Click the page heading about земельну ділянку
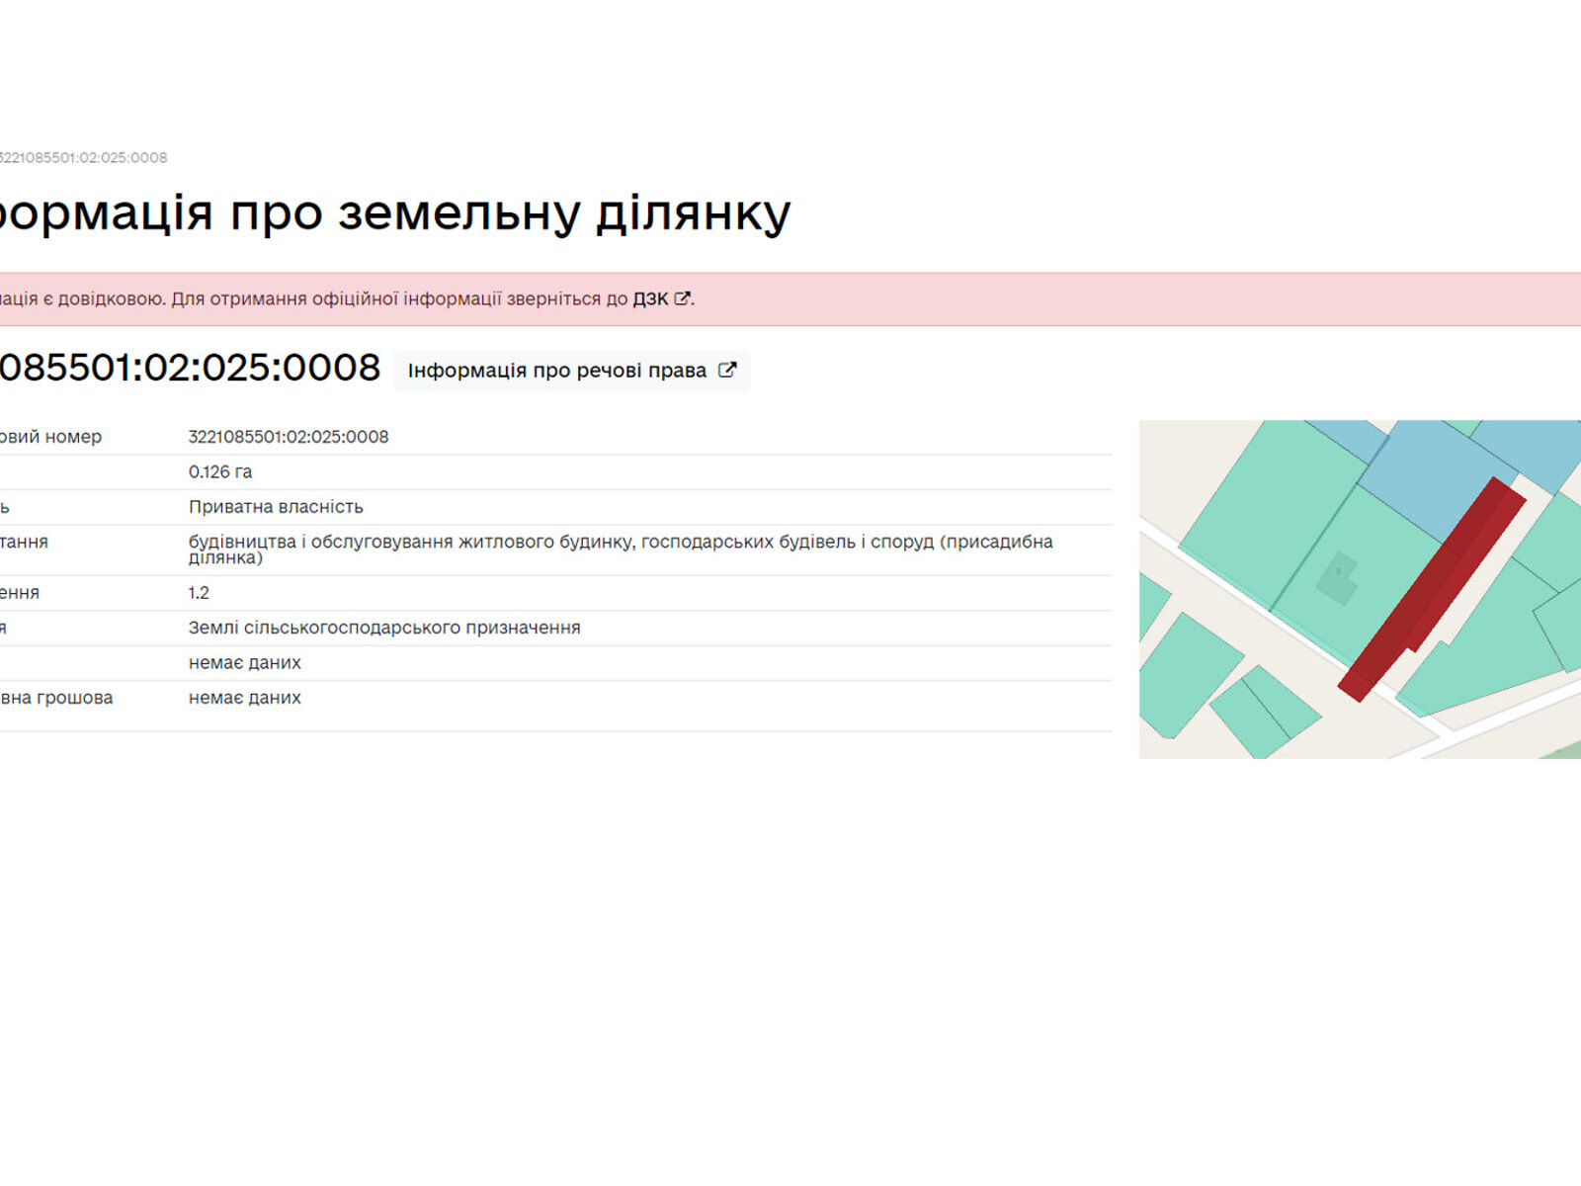The height and width of the screenshot is (1186, 1581). pyautogui.click(x=395, y=212)
